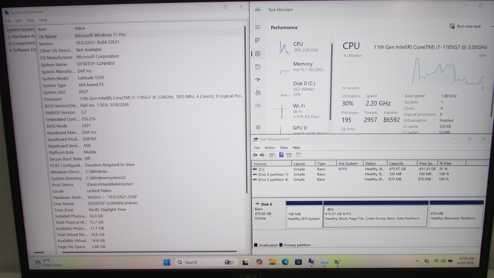
Task: Select OS Name row in System Information
Action: pyautogui.click(x=140, y=36)
